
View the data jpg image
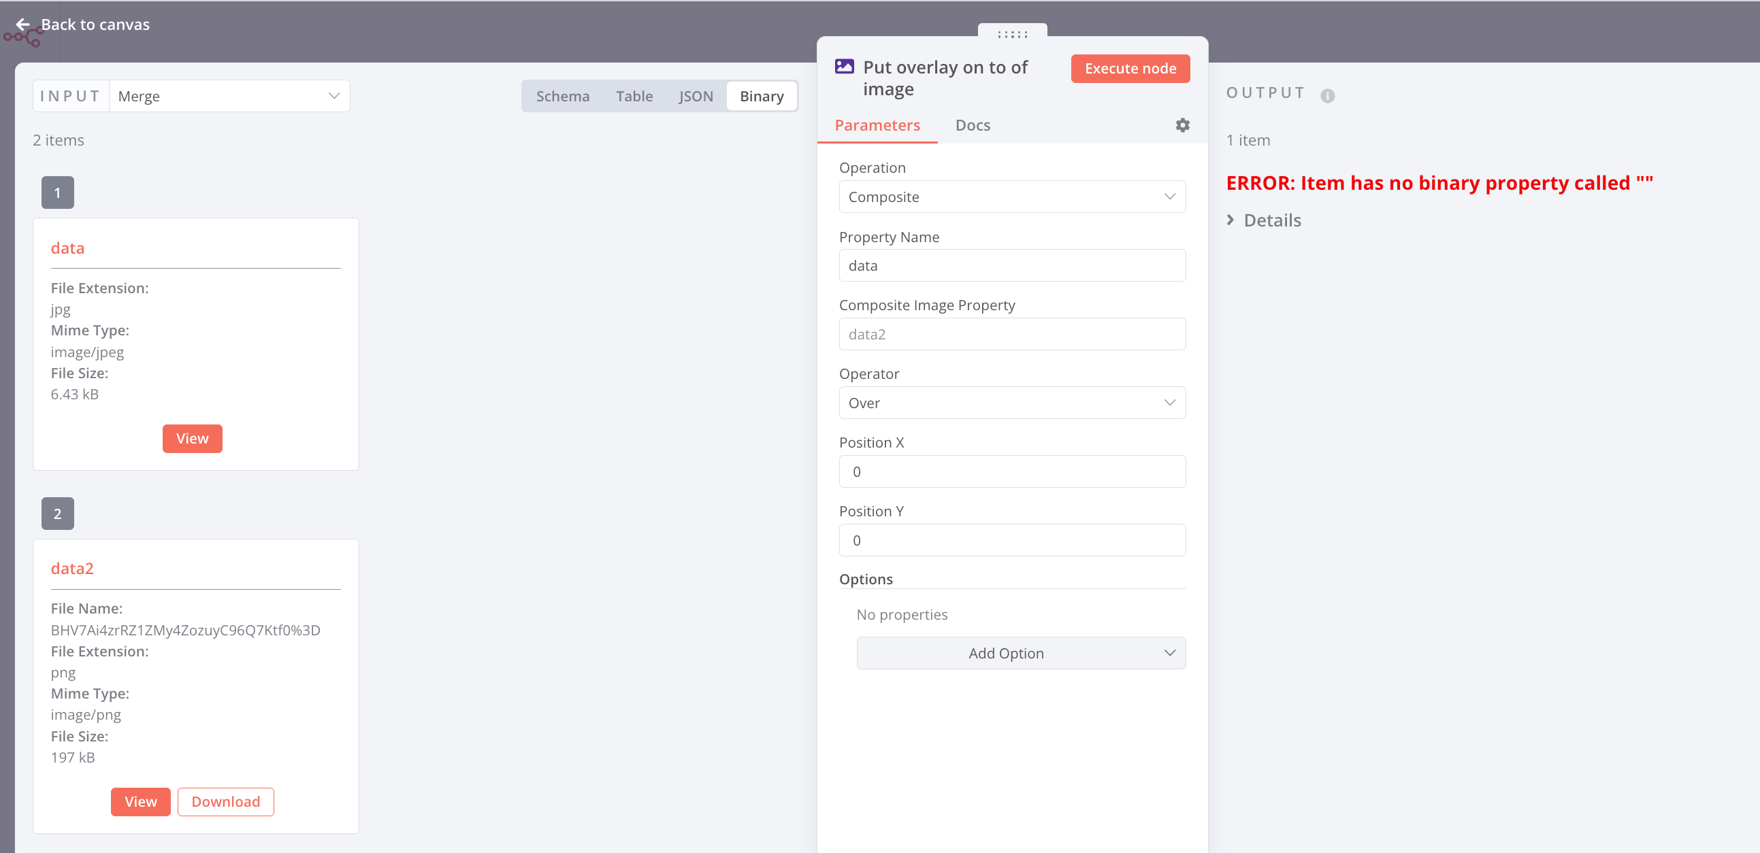[192, 439]
